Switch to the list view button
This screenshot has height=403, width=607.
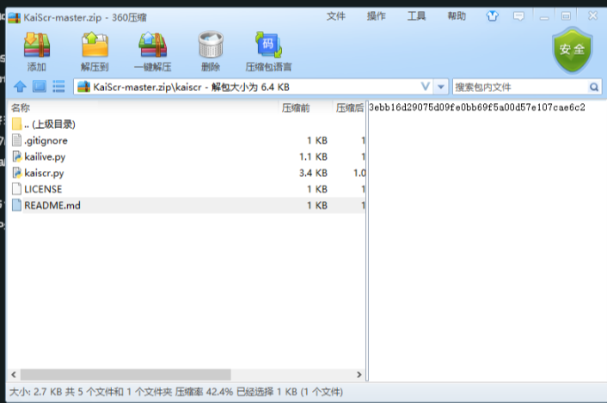[58, 86]
